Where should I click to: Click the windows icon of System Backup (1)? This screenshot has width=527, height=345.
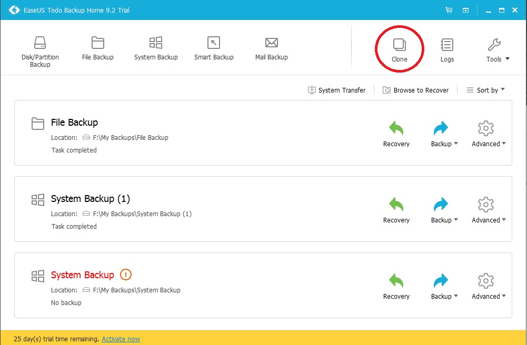(38, 200)
